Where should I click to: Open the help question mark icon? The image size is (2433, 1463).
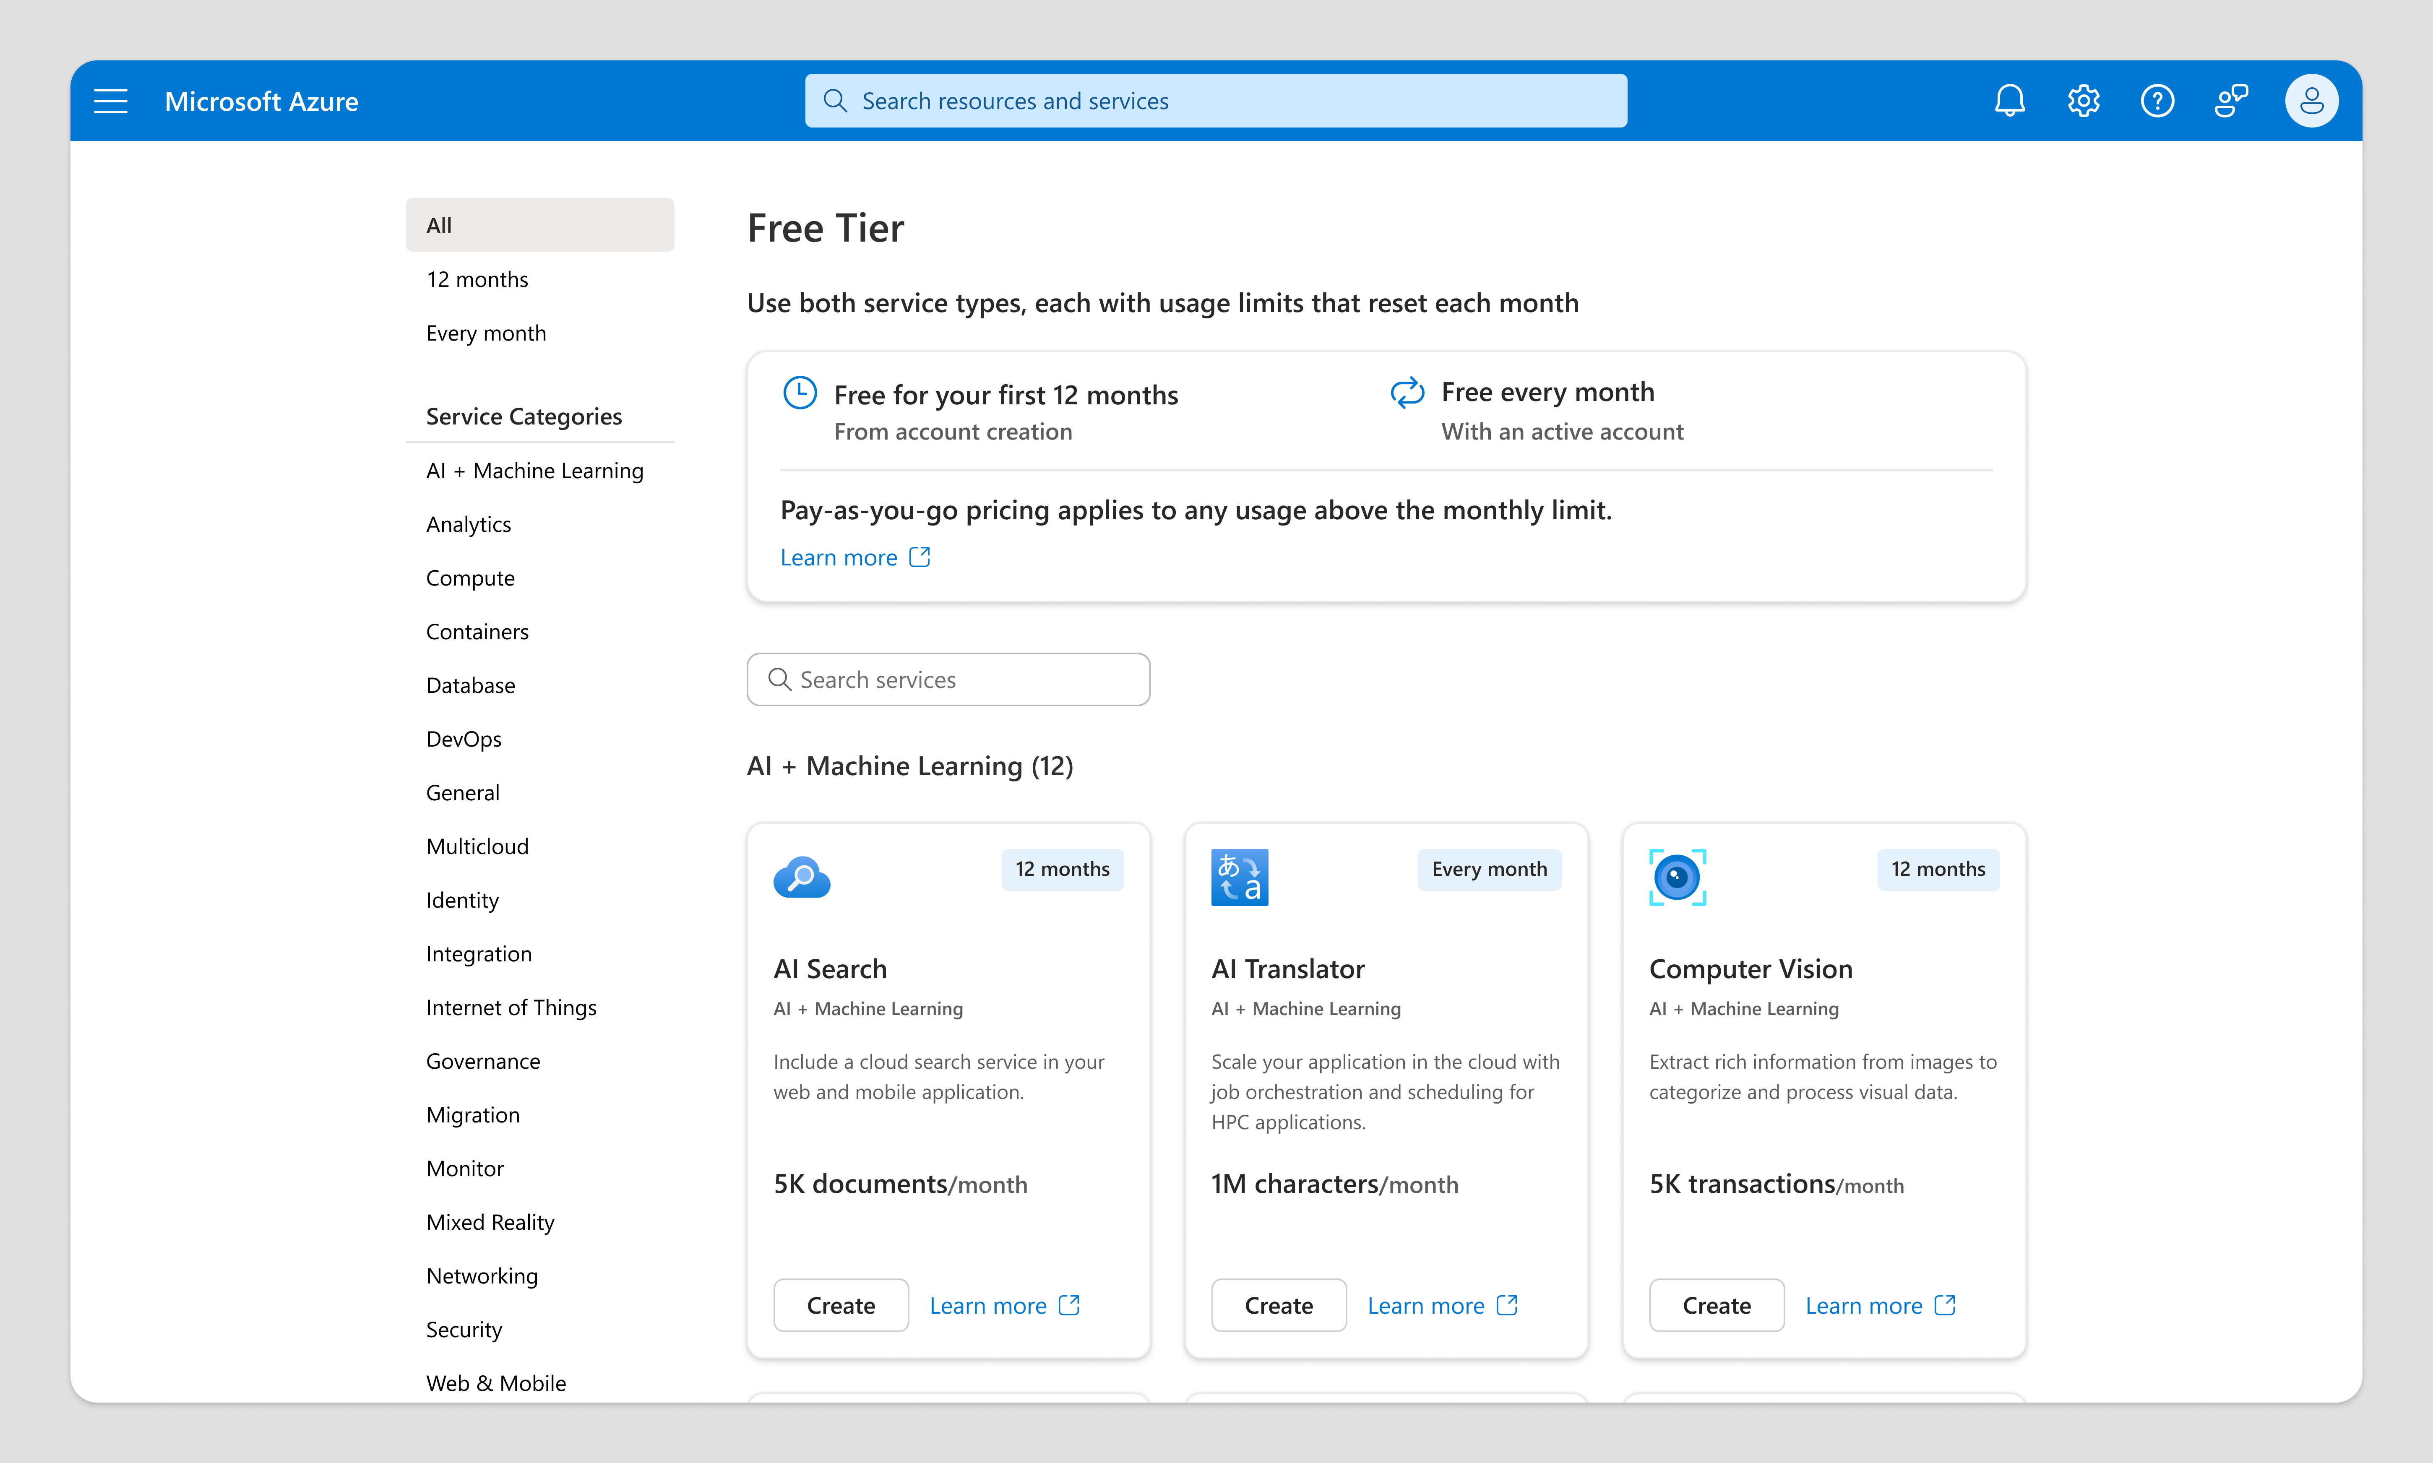[x=2157, y=101]
